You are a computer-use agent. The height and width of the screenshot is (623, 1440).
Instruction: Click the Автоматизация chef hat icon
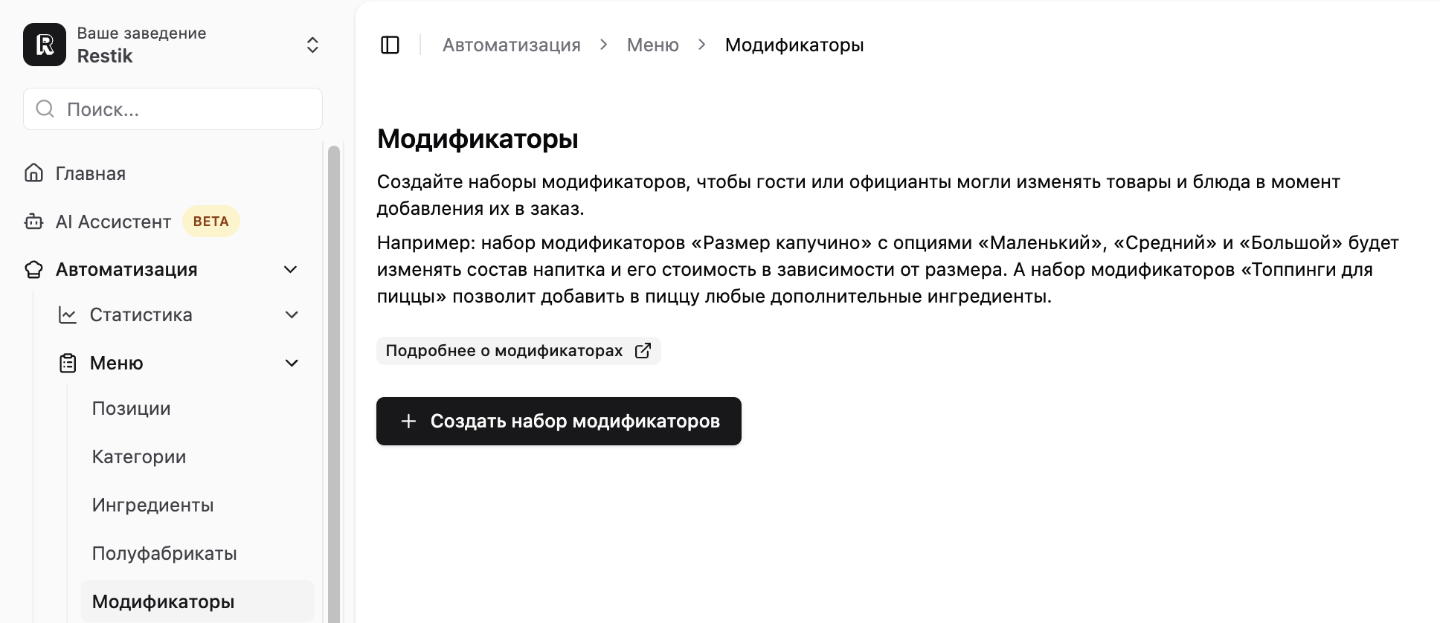pos(33,269)
